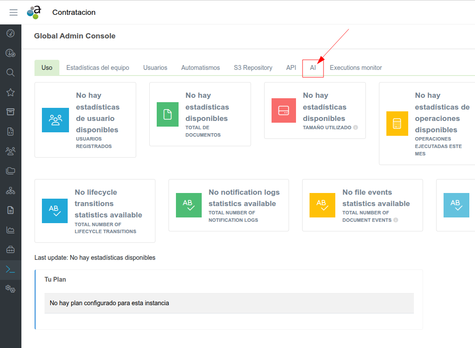This screenshot has height=348, width=475.
Task: Select the admin console terminal icon
Action: [x=10, y=269]
